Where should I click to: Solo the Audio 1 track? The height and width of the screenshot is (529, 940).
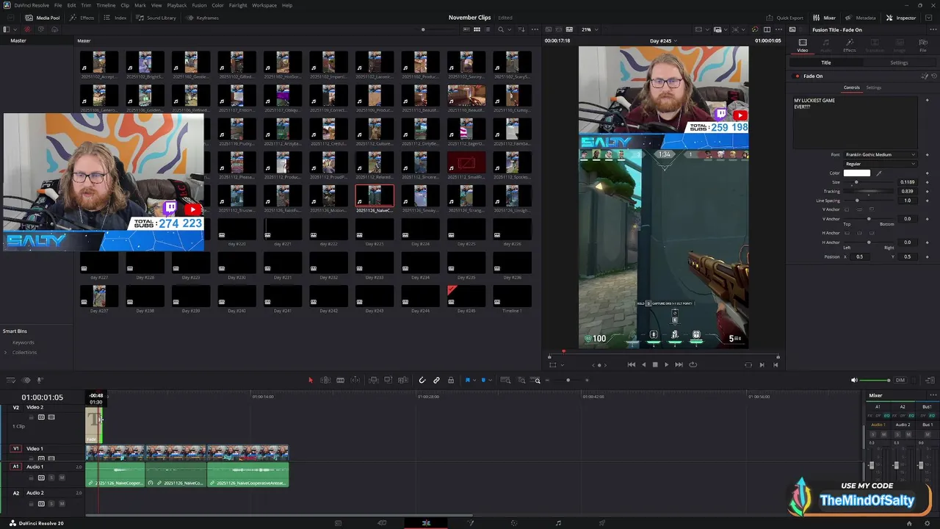[x=51, y=478]
